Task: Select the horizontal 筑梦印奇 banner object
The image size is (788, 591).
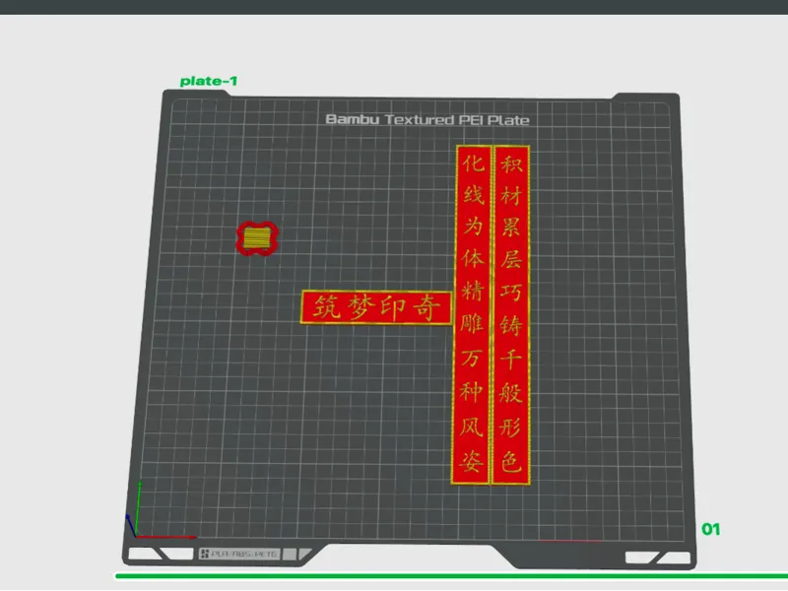Action: tap(377, 307)
